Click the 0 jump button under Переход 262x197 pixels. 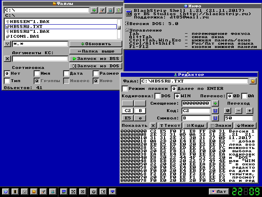pos(228,111)
